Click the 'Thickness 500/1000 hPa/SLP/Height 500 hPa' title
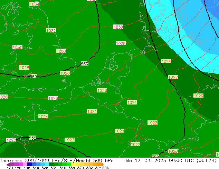 [x=57, y=161]
